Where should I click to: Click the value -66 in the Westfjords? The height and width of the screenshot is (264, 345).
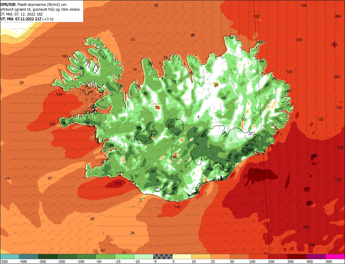coord(81,68)
